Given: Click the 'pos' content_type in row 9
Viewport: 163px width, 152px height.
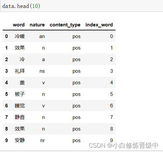Looking at the screenshot, I should point(77,141).
